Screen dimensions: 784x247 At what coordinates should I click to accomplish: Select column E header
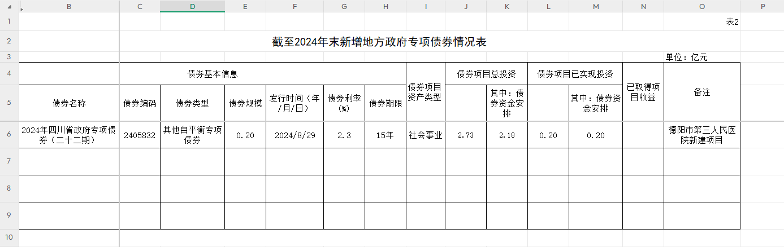click(x=245, y=6)
